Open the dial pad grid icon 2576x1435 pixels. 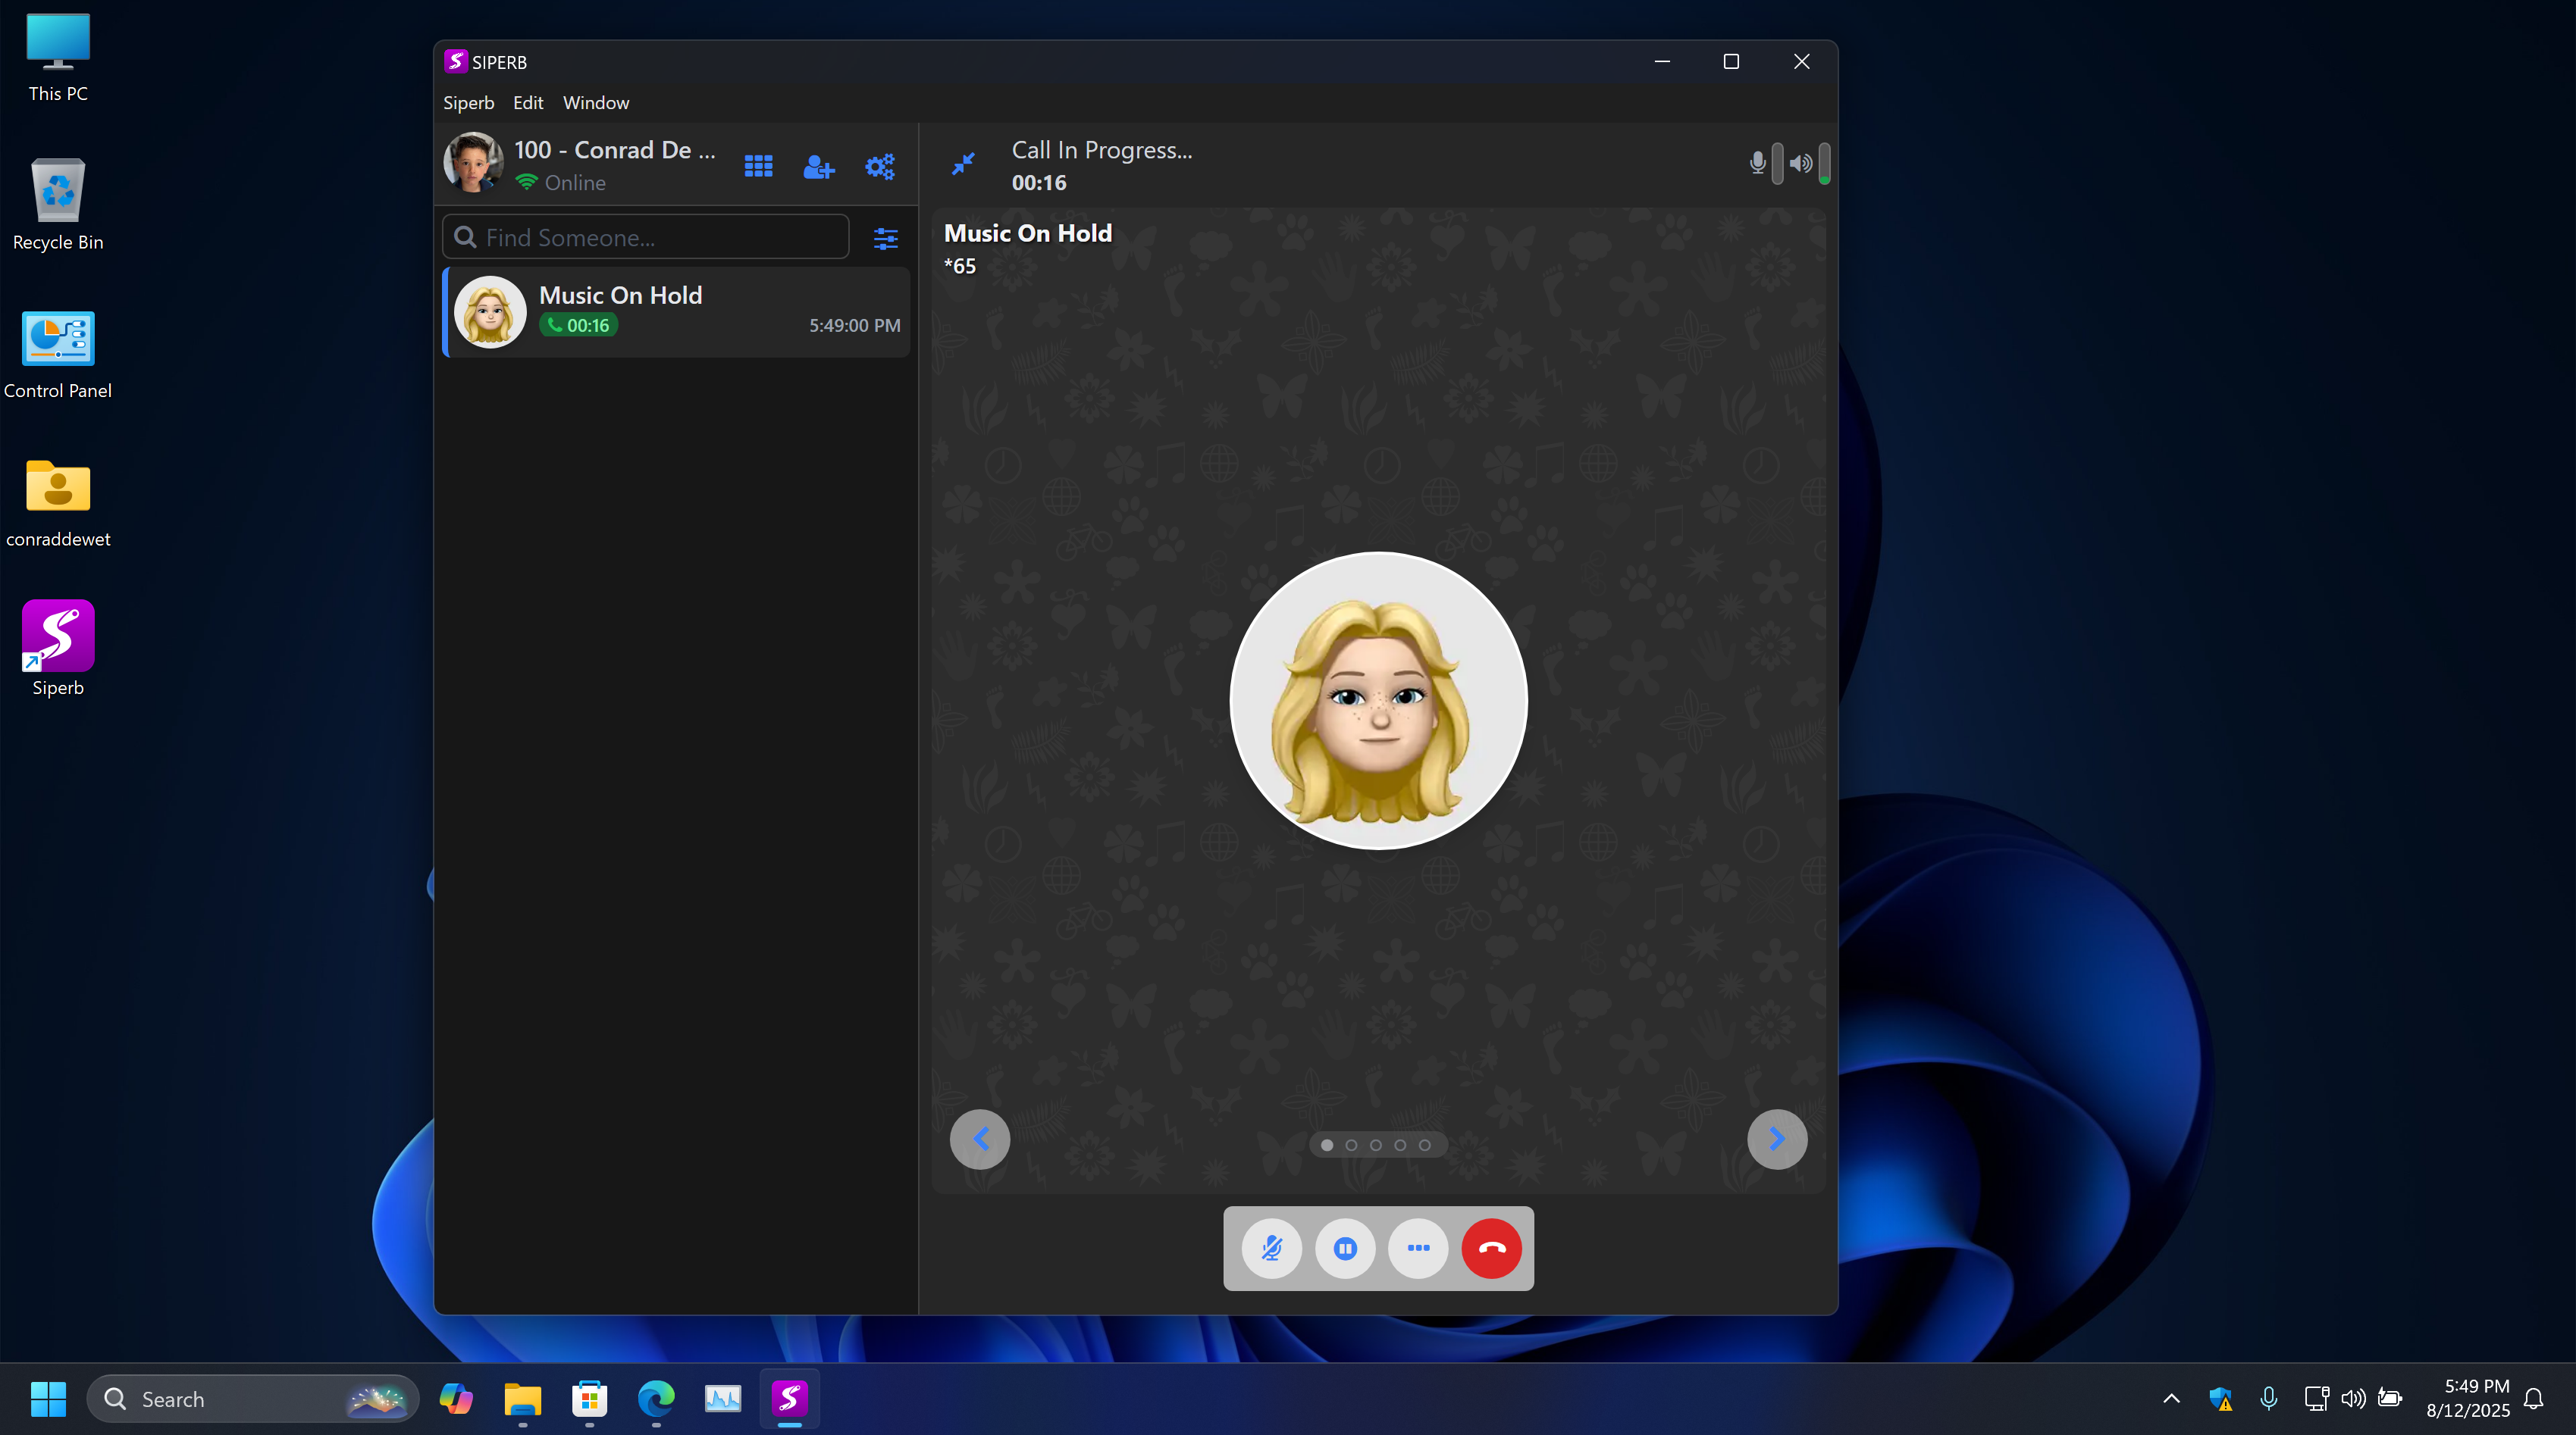758,166
